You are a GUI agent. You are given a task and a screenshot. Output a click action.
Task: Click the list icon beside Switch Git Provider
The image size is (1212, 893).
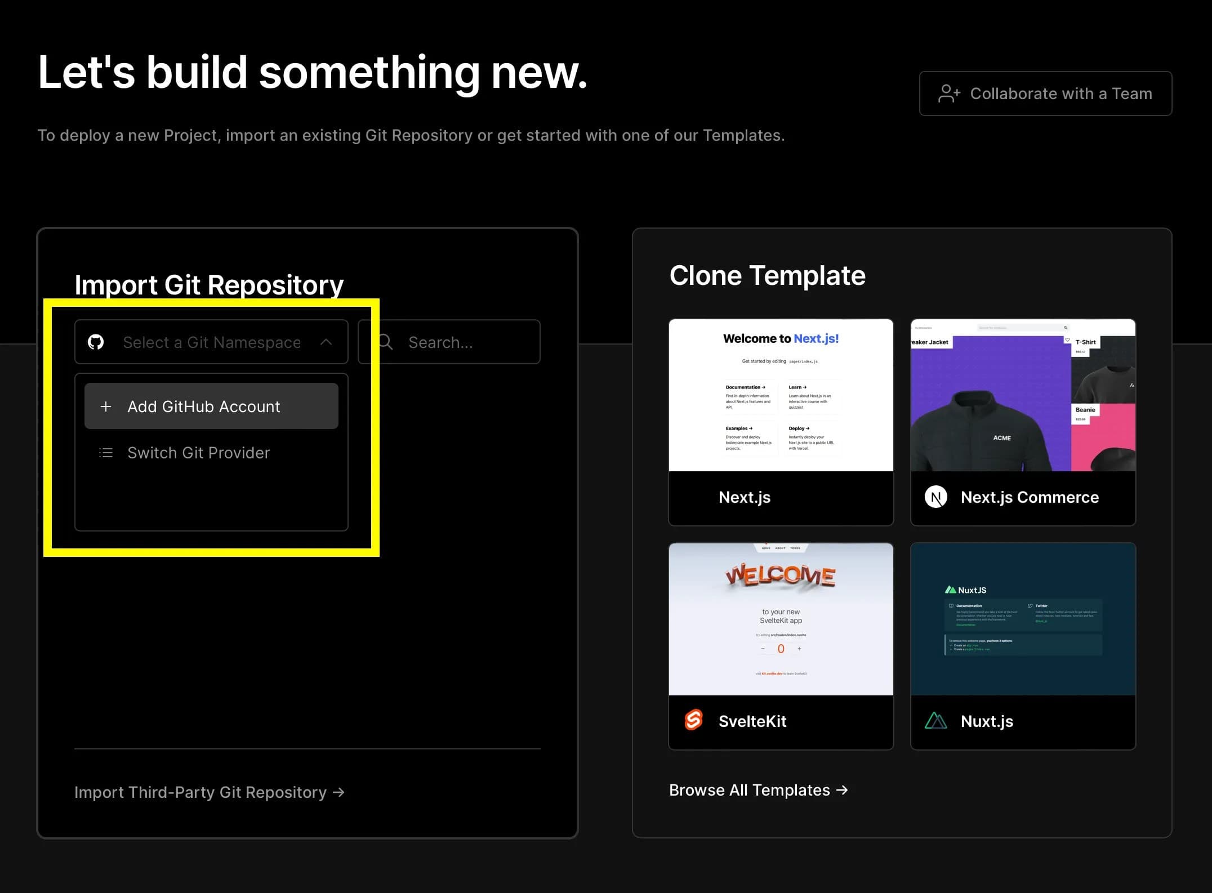click(x=106, y=453)
